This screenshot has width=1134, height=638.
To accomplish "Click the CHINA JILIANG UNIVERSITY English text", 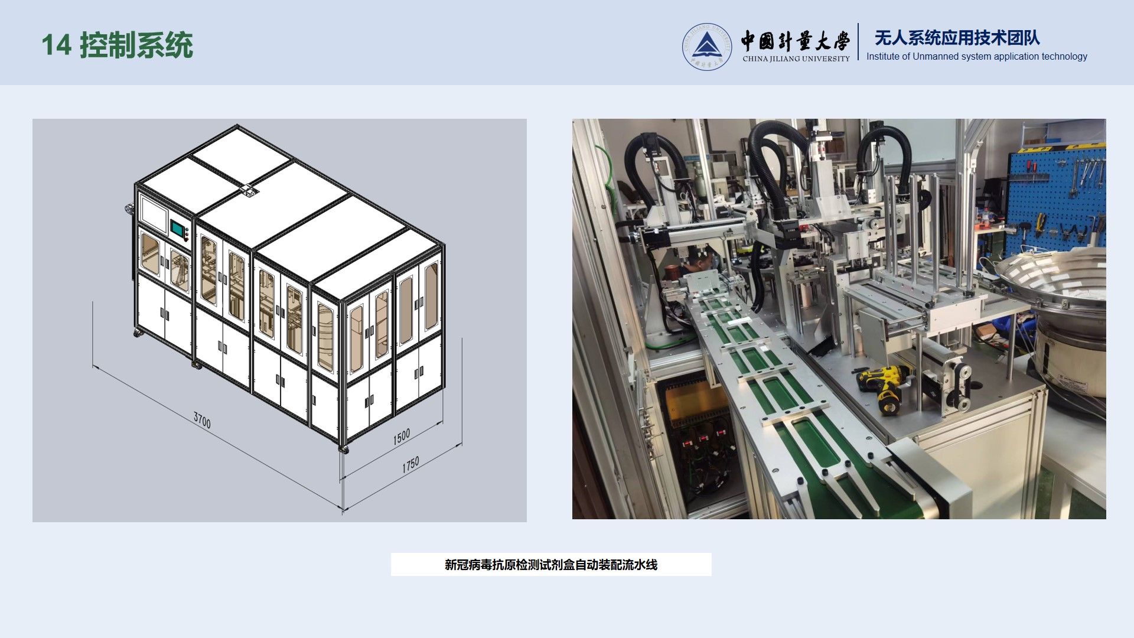I will click(796, 58).
